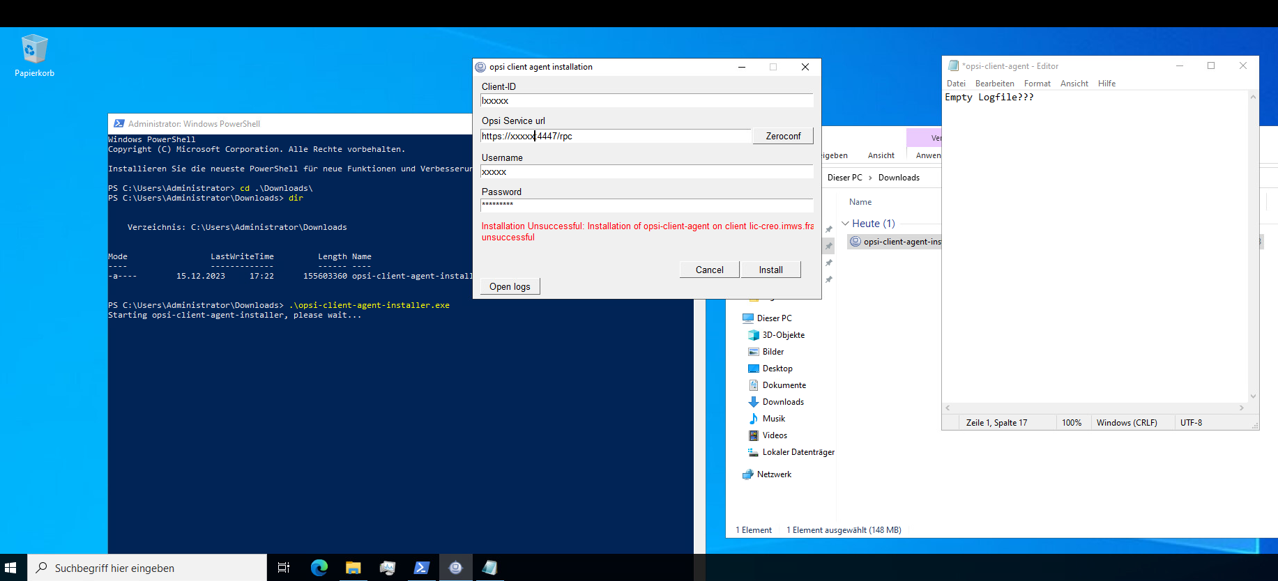Click taskbar search box Suchbegriff hier eingeben
The width and height of the screenshot is (1278, 581).
point(147,568)
